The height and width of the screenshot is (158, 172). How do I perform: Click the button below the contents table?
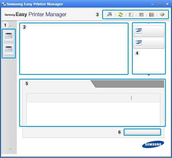(142, 132)
